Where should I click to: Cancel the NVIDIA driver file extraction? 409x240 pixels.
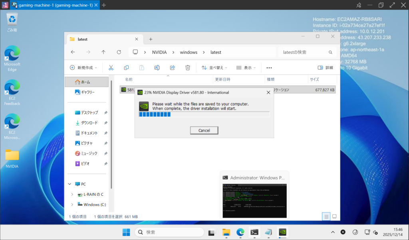[204, 130]
